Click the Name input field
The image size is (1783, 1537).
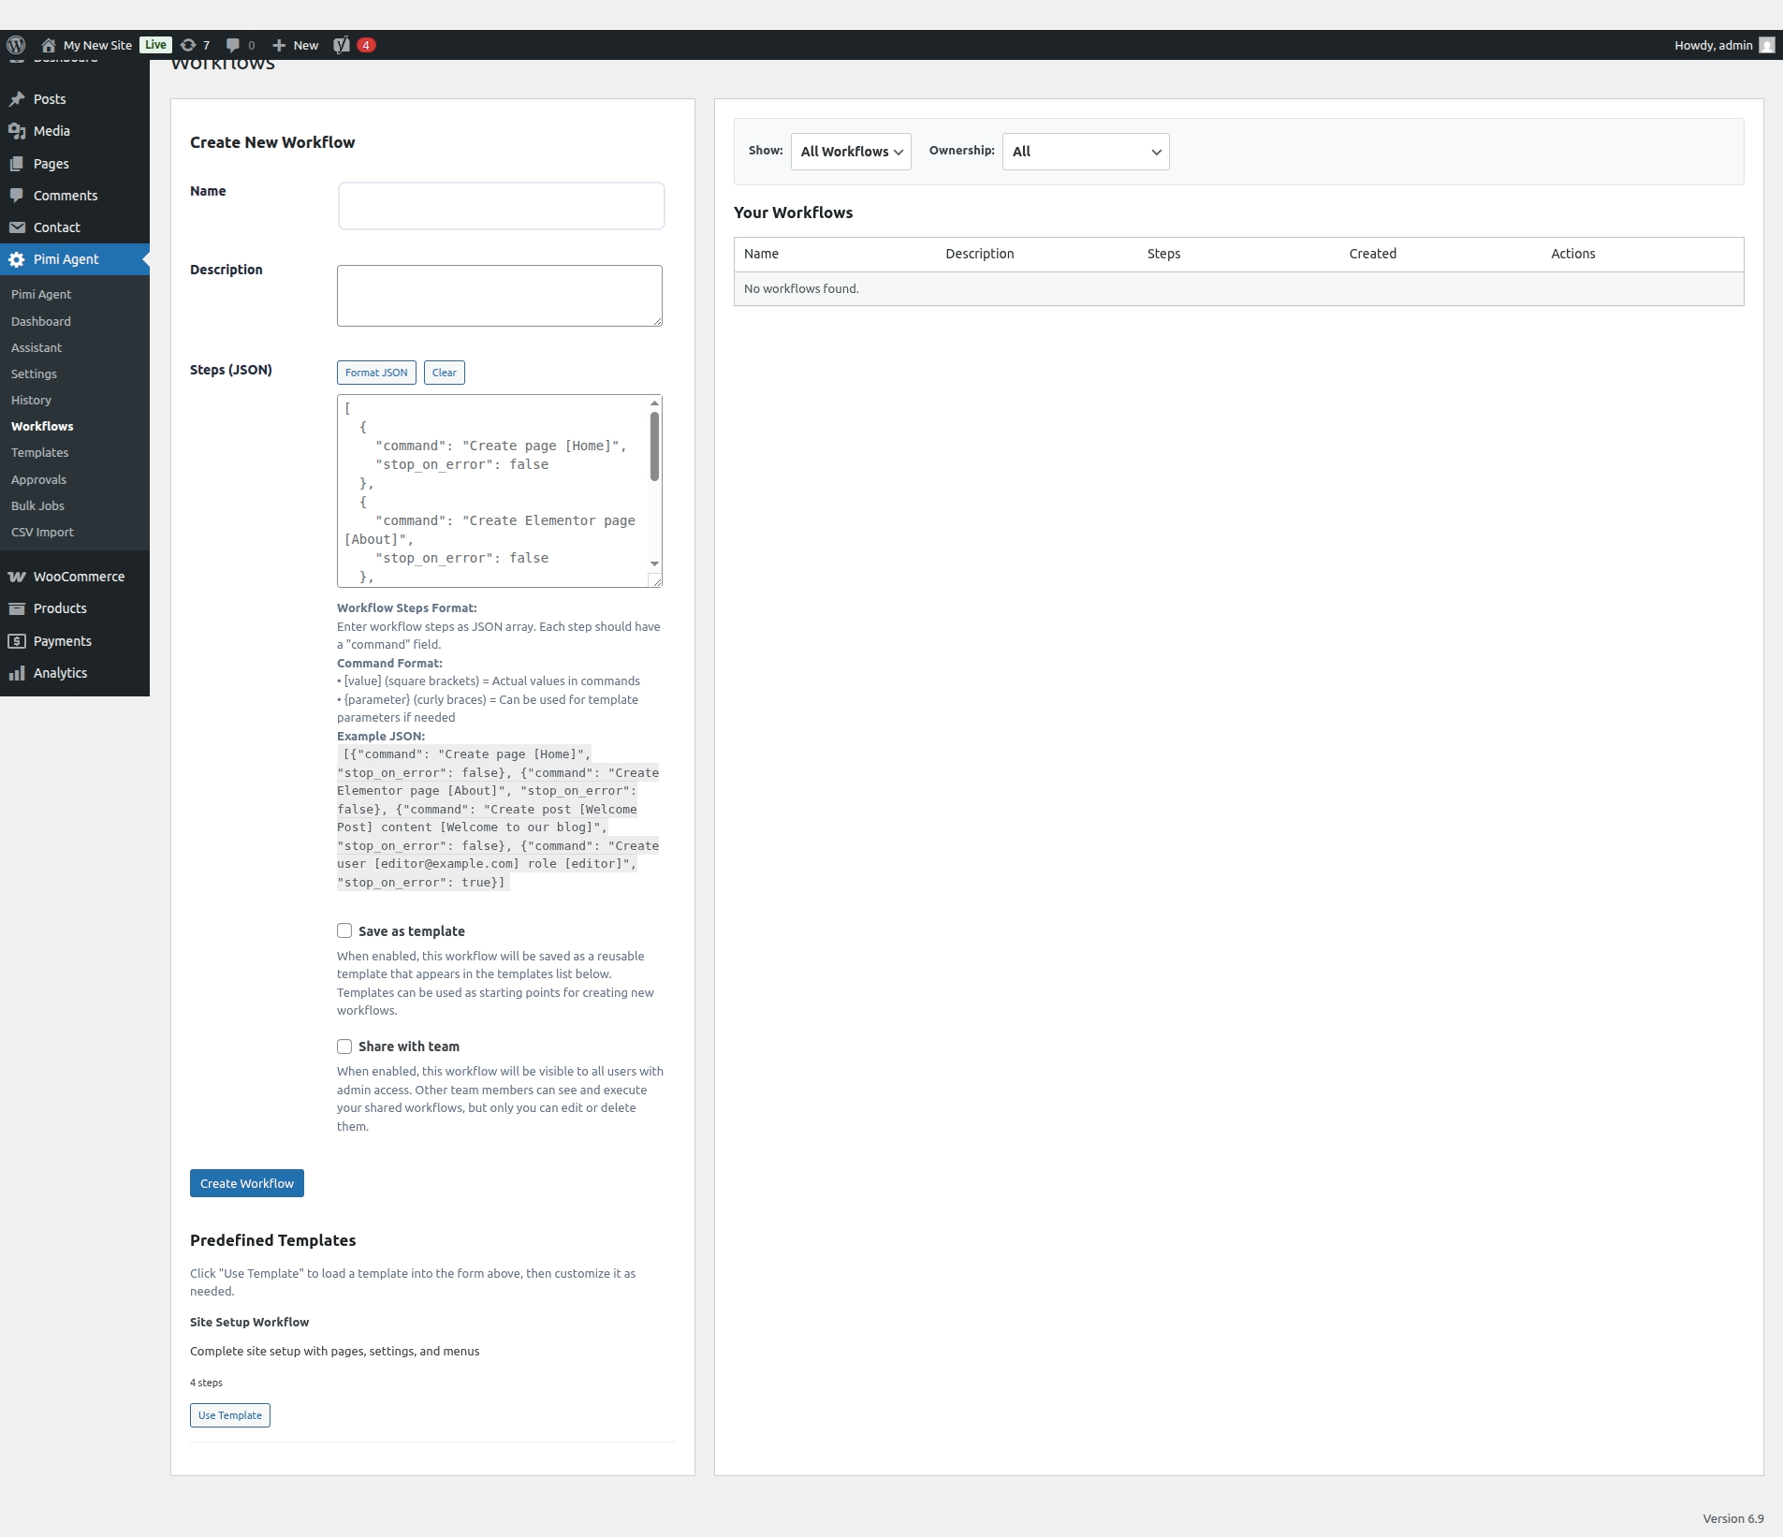click(x=500, y=205)
